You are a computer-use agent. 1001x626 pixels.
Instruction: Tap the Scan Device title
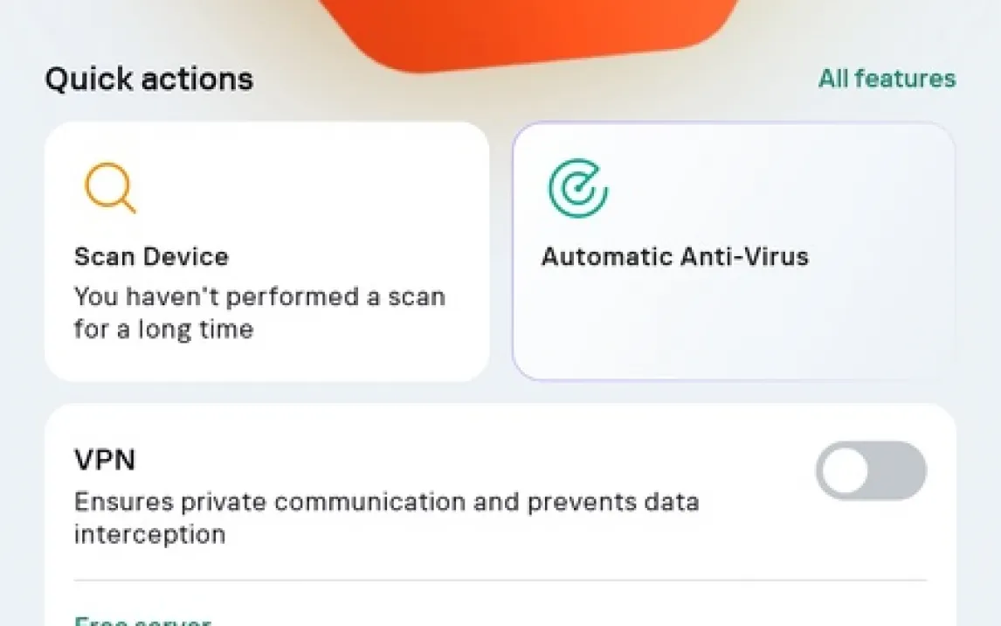coord(151,257)
